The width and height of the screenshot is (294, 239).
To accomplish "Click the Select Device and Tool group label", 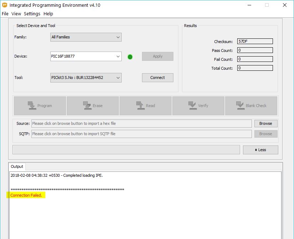I will (x=36, y=26).
